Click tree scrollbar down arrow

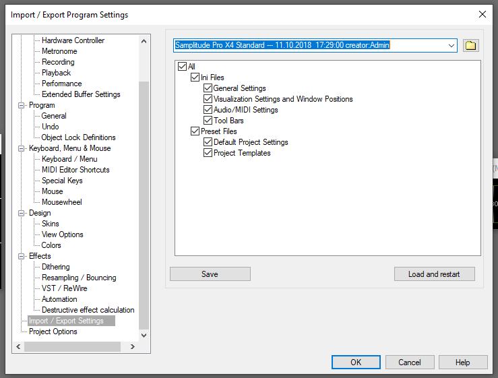click(x=144, y=335)
